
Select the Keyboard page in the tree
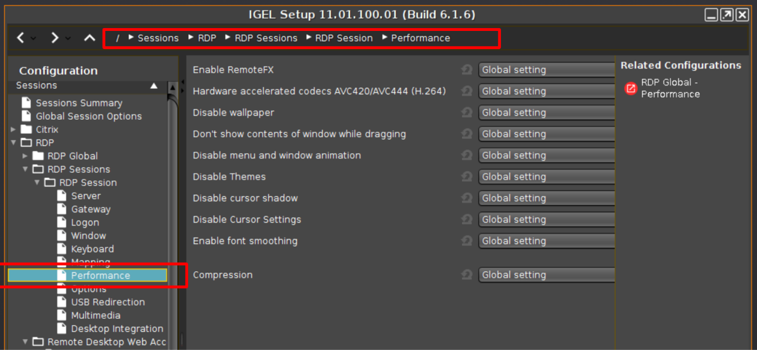point(92,249)
